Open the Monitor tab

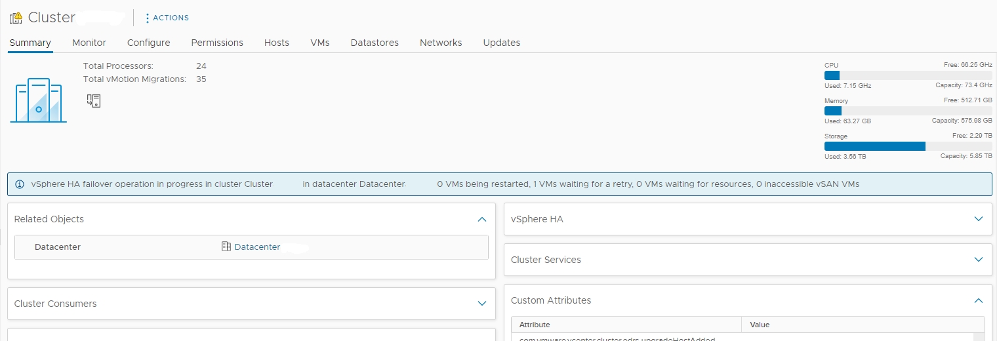coord(89,43)
